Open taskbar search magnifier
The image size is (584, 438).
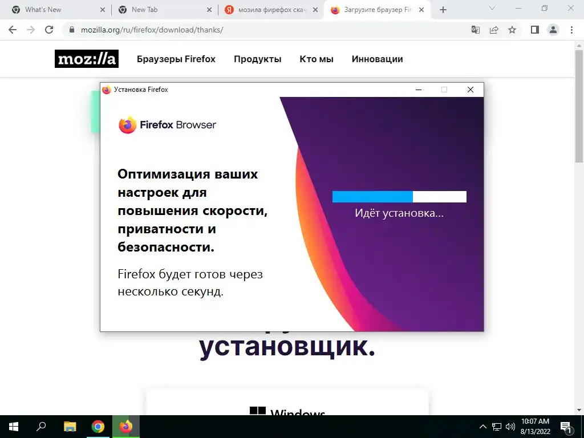(41, 427)
